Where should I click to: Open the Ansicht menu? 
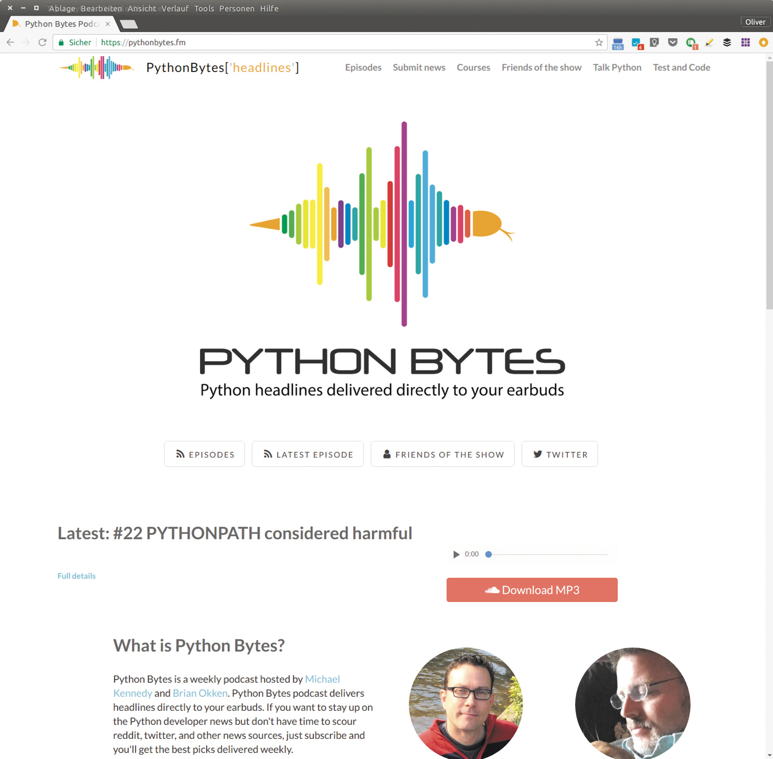click(x=142, y=8)
